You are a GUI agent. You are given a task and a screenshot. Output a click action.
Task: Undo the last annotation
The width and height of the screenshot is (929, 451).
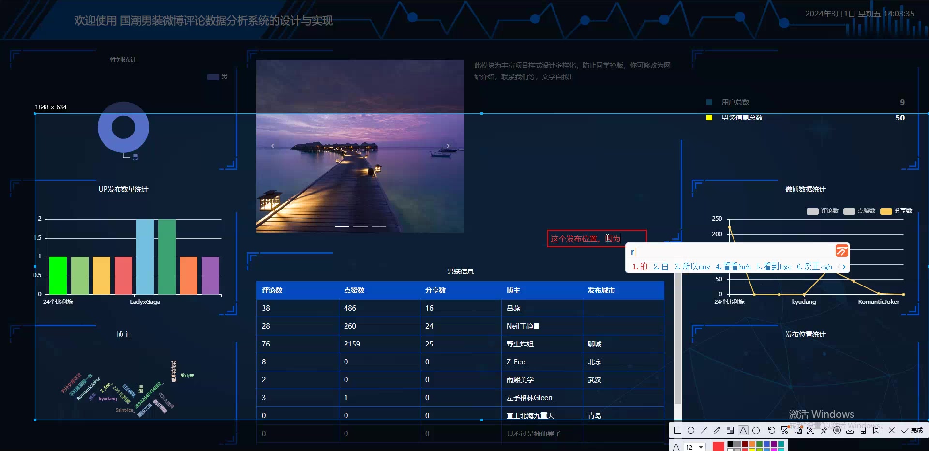(x=772, y=430)
